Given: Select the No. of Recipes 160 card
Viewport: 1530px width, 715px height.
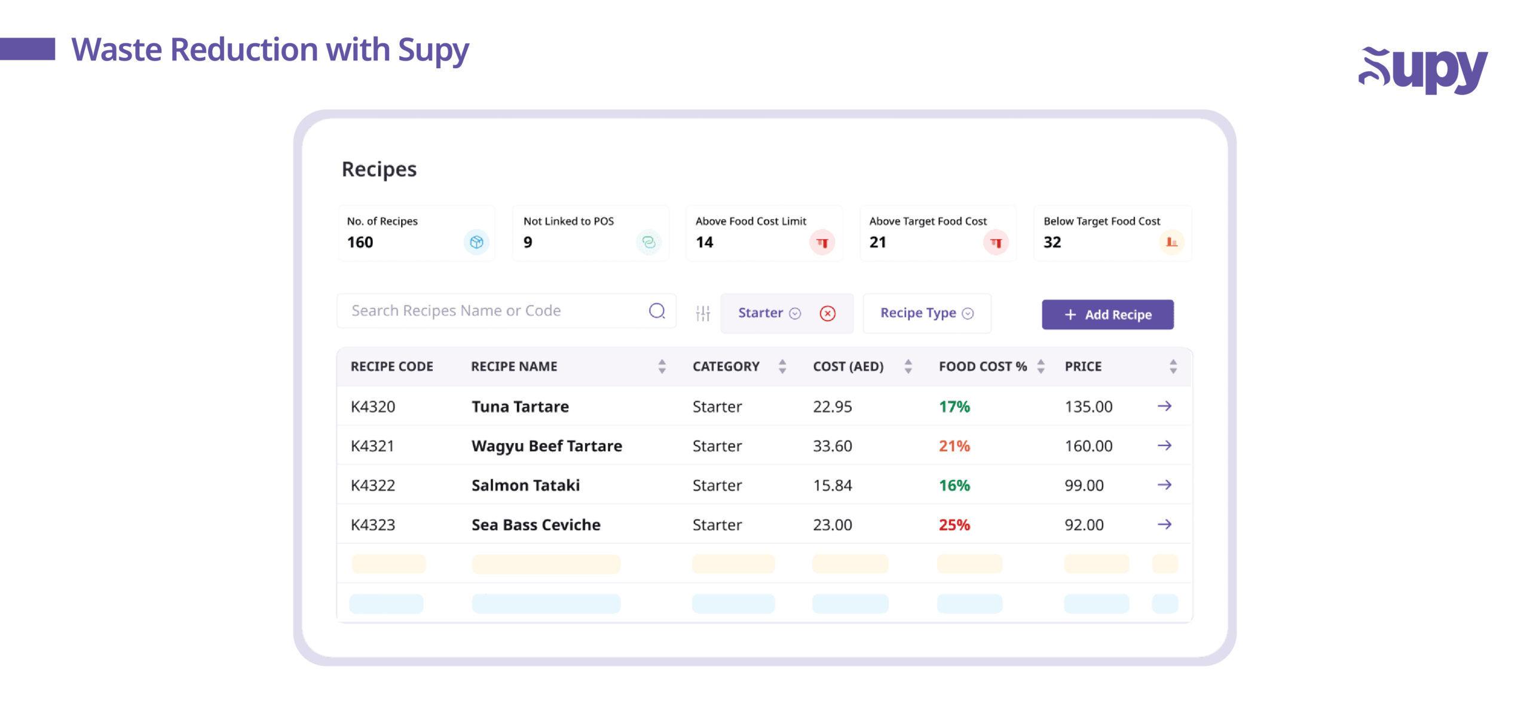Looking at the screenshot, I should point(417,233).
